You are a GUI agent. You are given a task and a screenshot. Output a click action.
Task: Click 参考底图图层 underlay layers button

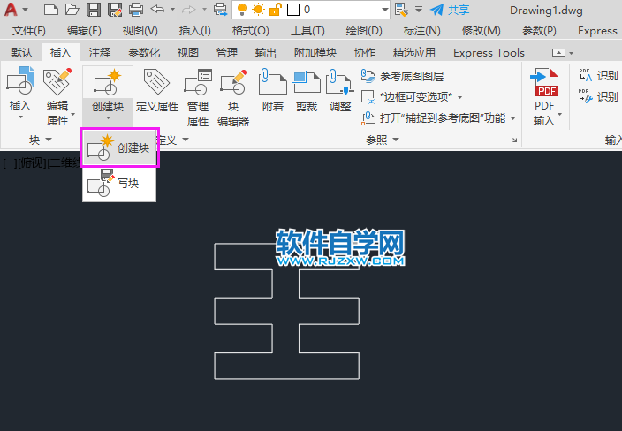pos(403,76)
